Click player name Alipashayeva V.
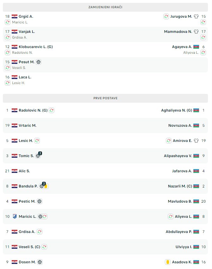The height and width of the screenshot is (269, 212). (178, 156)
